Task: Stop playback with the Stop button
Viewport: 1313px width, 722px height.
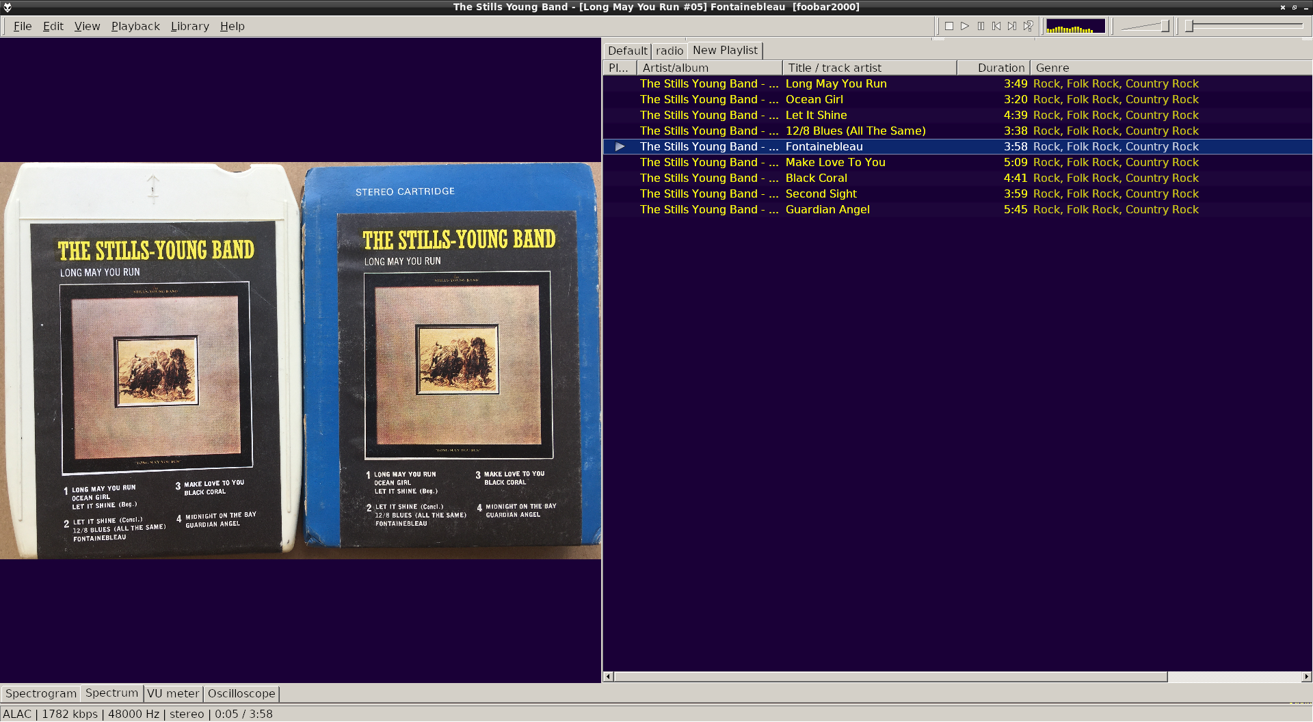Action: pos(949,26)
